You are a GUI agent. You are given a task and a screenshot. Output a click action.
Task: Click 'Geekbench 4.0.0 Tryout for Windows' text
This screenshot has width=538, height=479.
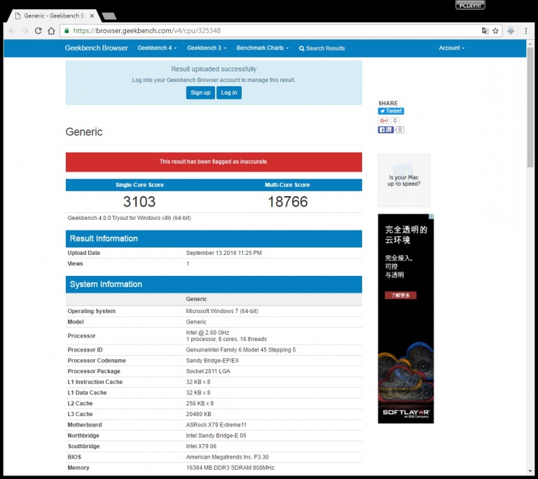[x=130, y=218]
